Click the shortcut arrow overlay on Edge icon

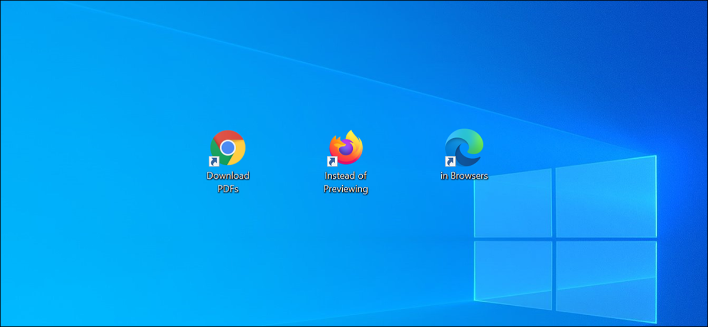[x=451, y=161]
